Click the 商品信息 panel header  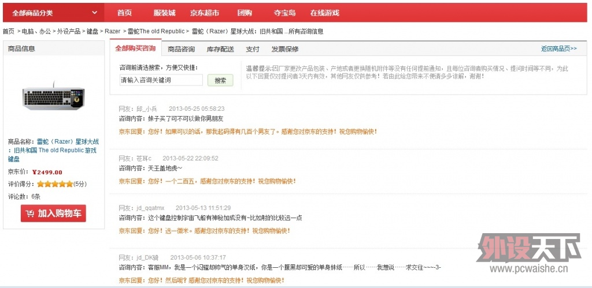[x=54, y=48]
